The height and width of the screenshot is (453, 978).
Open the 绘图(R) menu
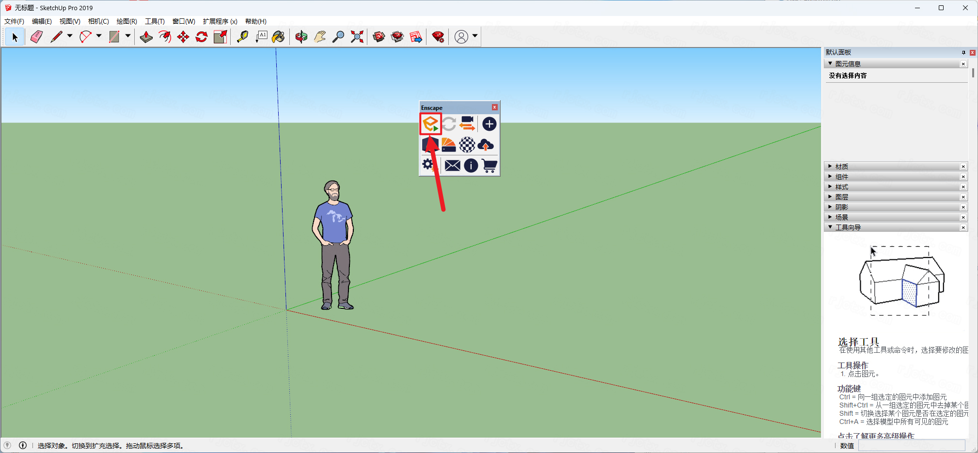126,21
